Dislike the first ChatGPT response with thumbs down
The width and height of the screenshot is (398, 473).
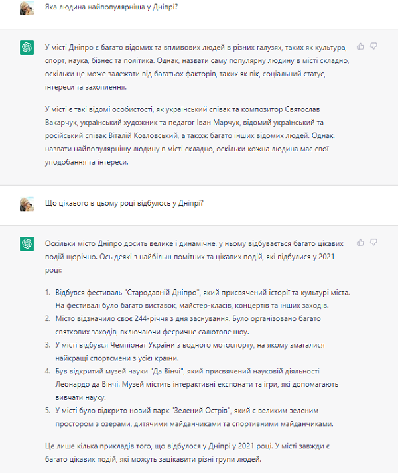click(x=374, y=46)
